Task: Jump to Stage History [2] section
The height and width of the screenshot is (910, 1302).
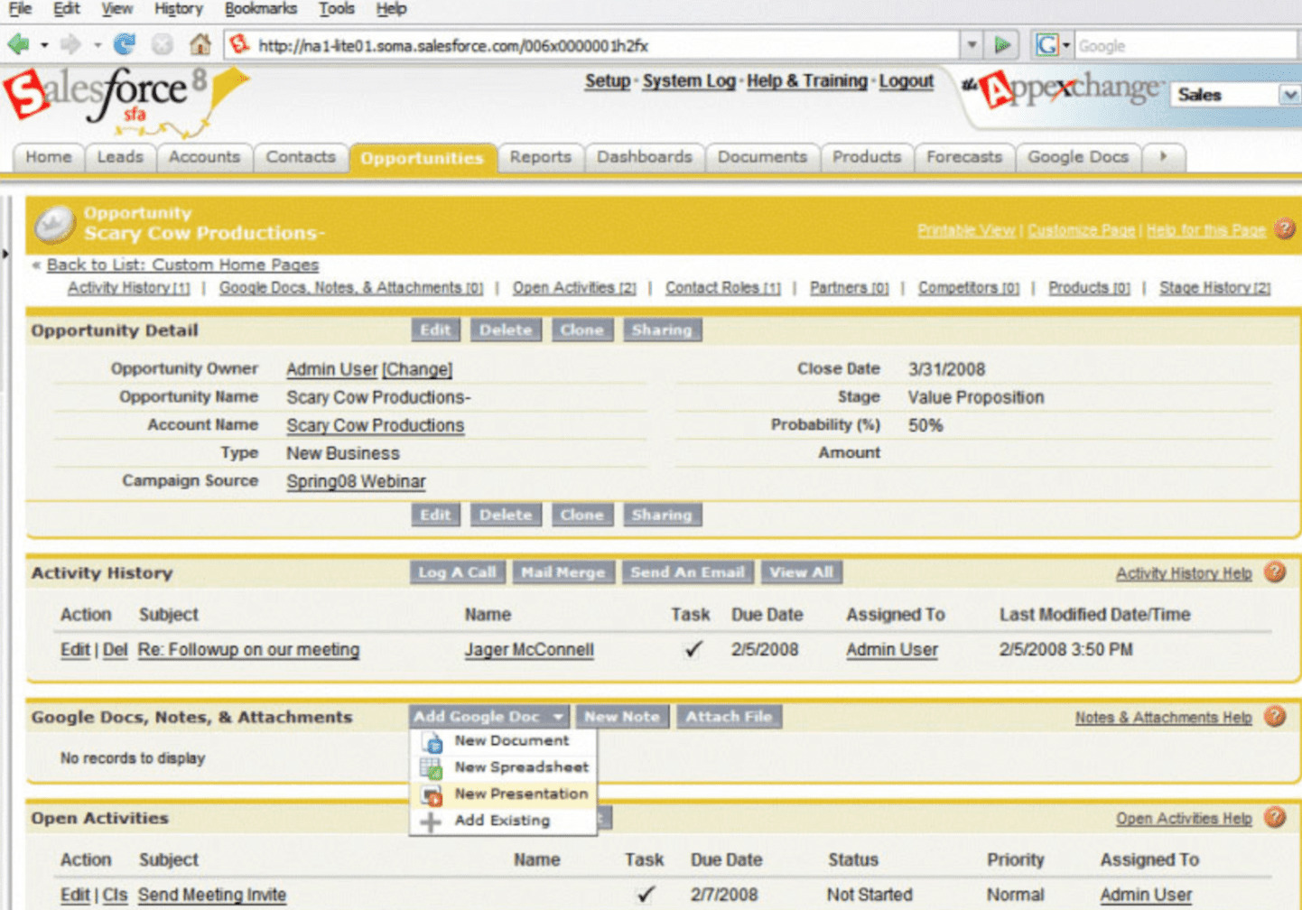Action: (1215, 288)
